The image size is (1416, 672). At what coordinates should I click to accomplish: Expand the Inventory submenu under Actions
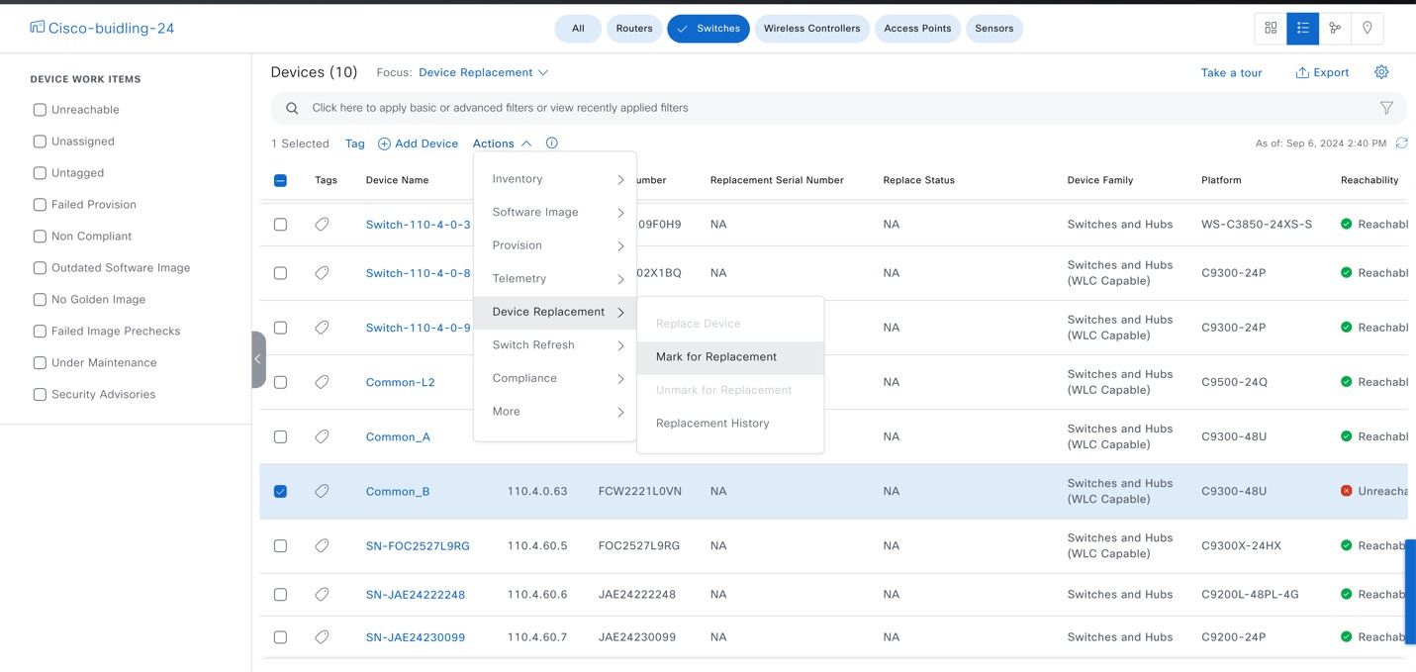coord(519,178)
